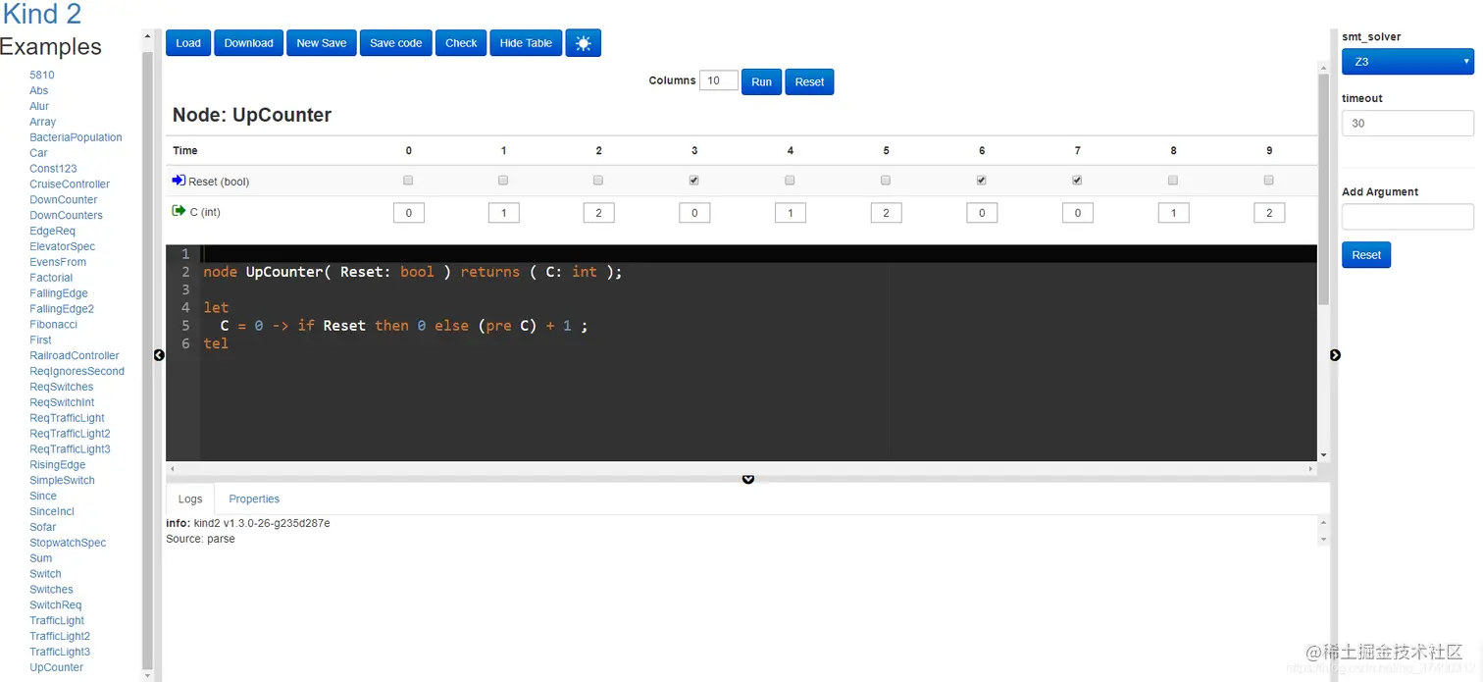
Task: Toggle Reset checkbox at time 8
Action: pos(1173,181)
